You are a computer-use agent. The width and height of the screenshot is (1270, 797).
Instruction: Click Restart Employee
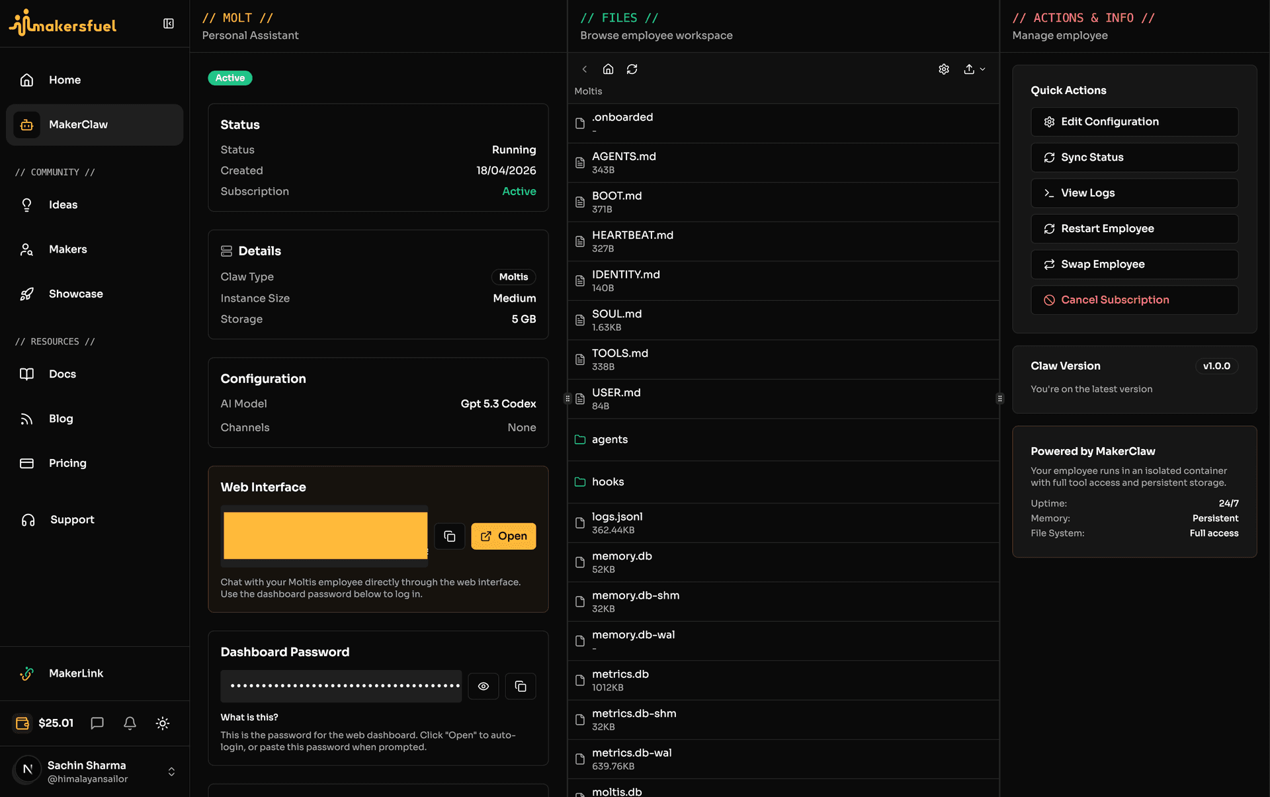(1134, 229)
